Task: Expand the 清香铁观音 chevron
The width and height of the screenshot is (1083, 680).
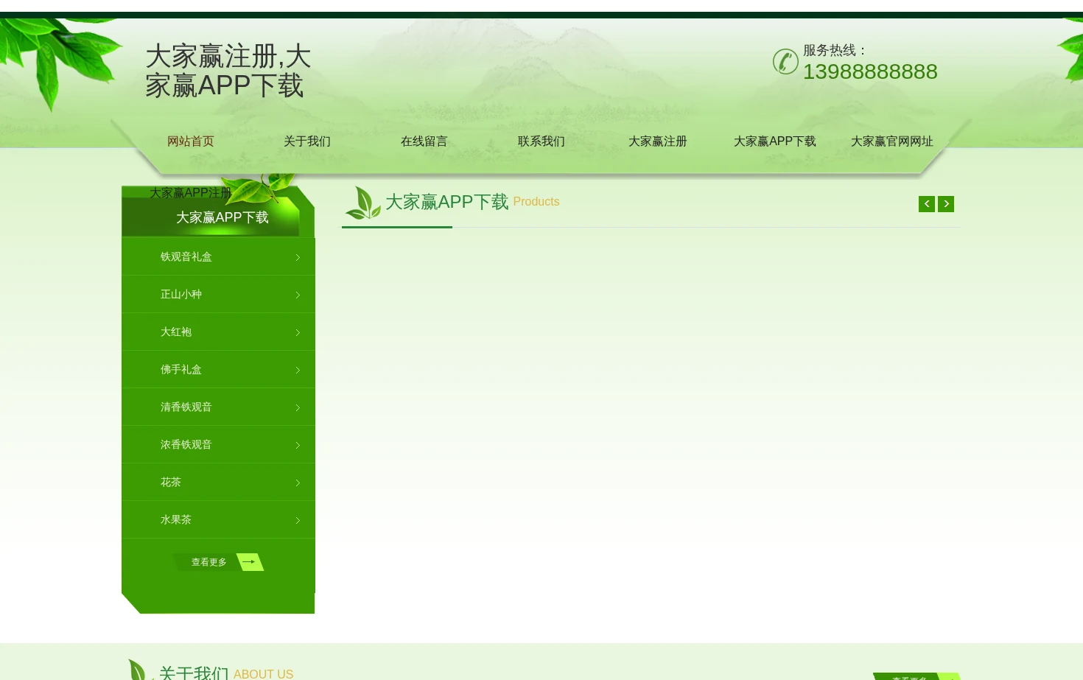Action: click(x=298, y=407)
